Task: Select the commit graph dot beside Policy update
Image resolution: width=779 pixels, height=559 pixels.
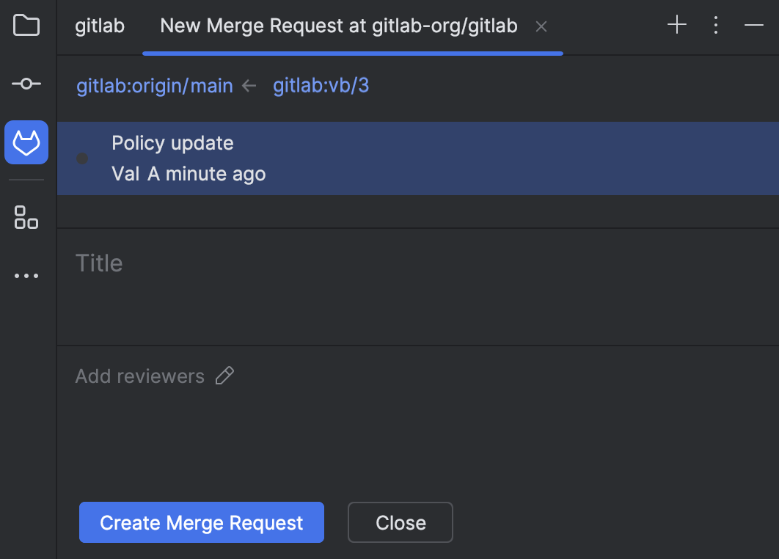Action: [x=82, y=158]
